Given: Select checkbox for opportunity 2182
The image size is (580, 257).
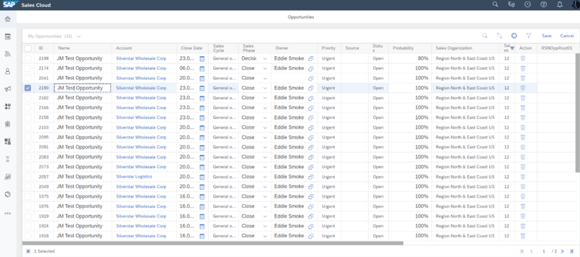Looking at the screenshot, I should 28,98.
